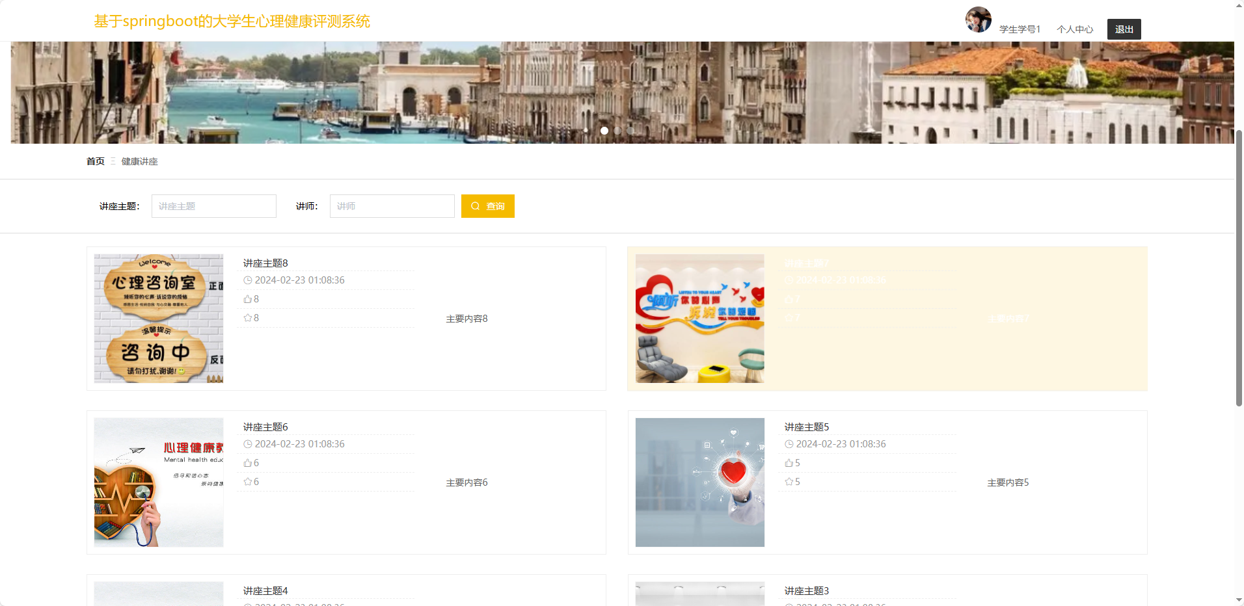Click the 查询 search button
Image resolution: width=1244 pixels, height=606 pixels.
tap(488, 206)
